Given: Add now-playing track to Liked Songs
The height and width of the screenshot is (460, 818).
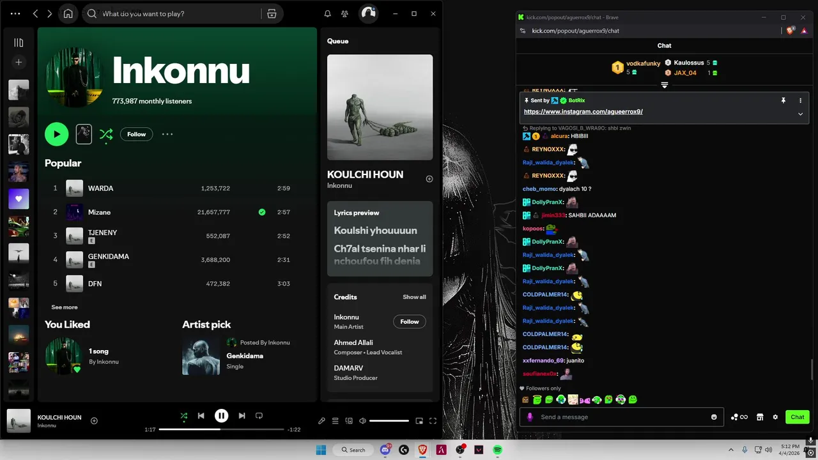Looking at the screenshot, I should coord(94,420).
